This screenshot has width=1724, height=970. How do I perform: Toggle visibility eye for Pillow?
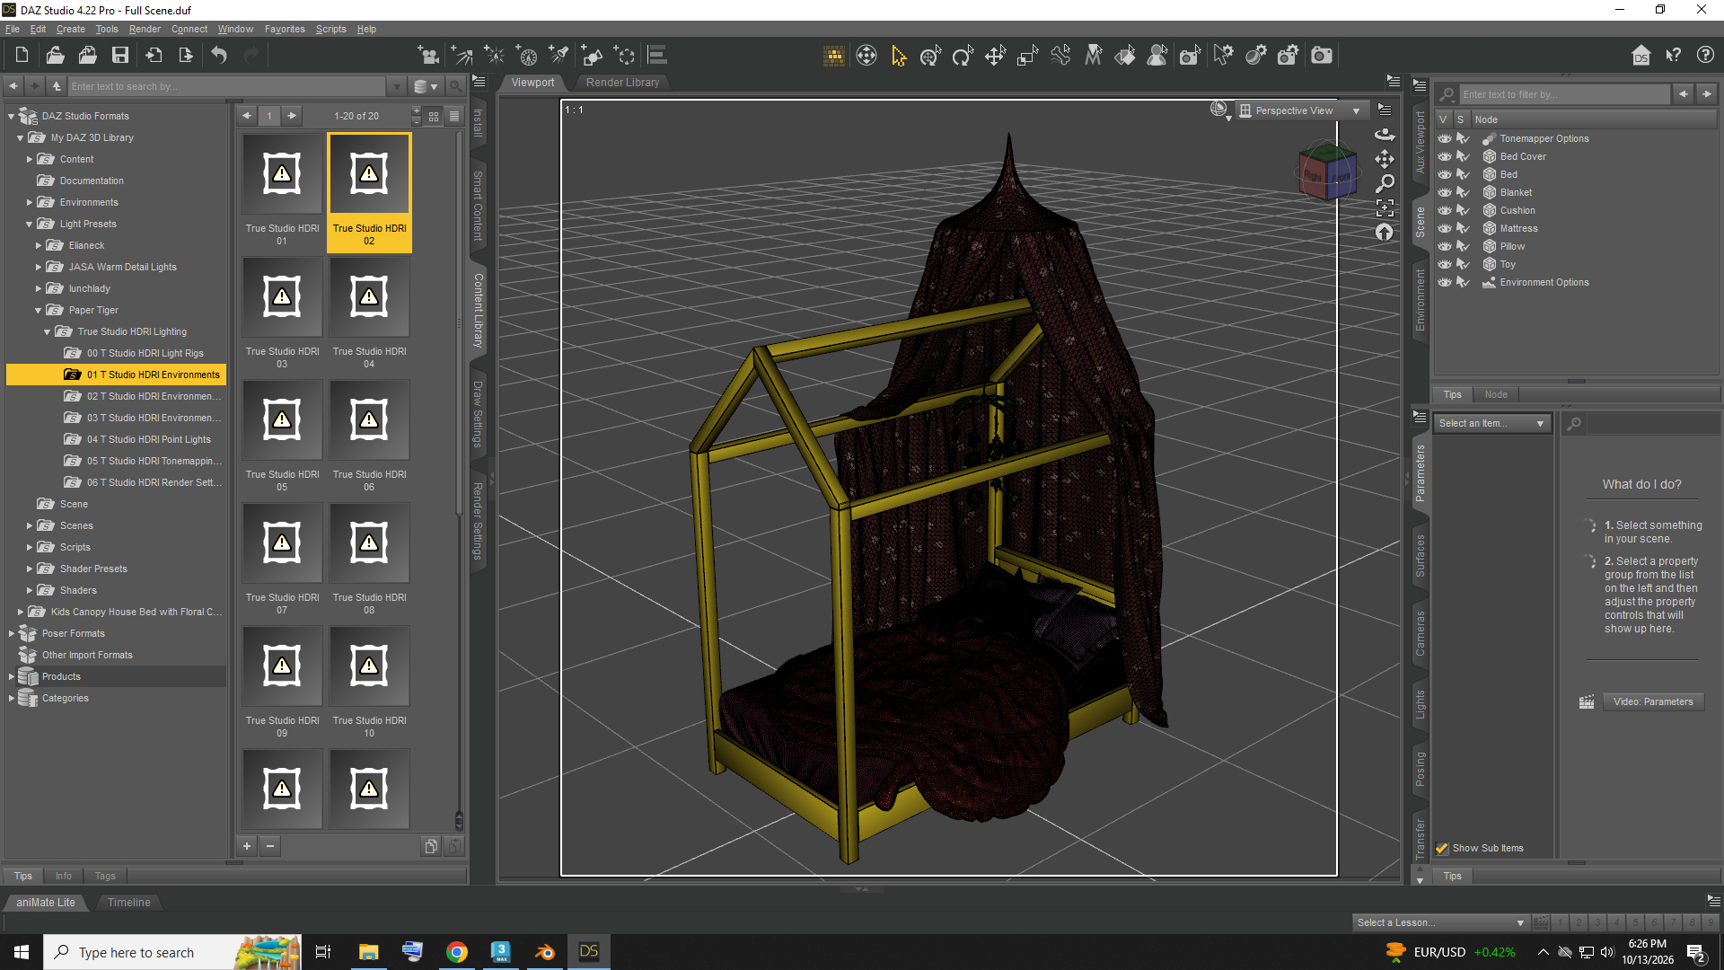coord(1444,246)
